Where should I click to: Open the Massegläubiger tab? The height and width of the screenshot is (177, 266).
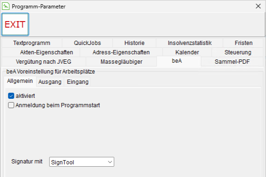[x=121, y=62]
